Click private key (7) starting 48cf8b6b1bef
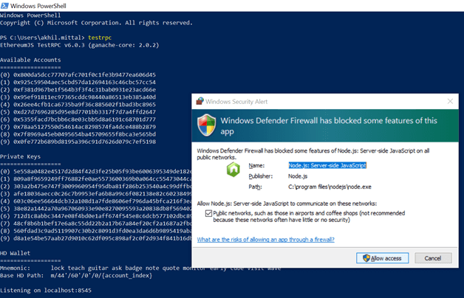 click(x=103, y=223)
